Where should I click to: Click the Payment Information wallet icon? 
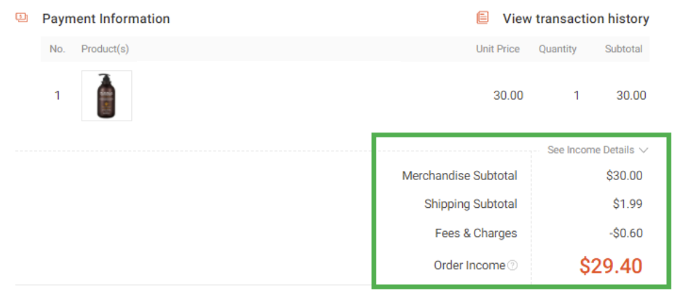pyautogui.click(x=22, y=17)
